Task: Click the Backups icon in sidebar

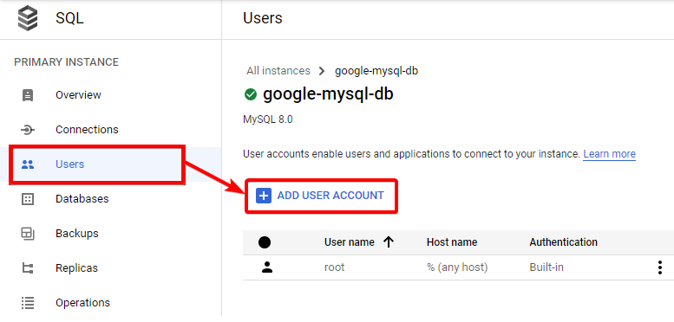Action: pyautogui.click(x=28, y=234)
